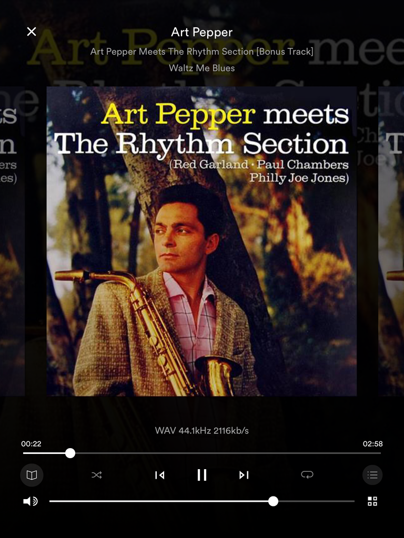Open the play queue list
This screenshot has width=404, height=538.
[372, 475]
